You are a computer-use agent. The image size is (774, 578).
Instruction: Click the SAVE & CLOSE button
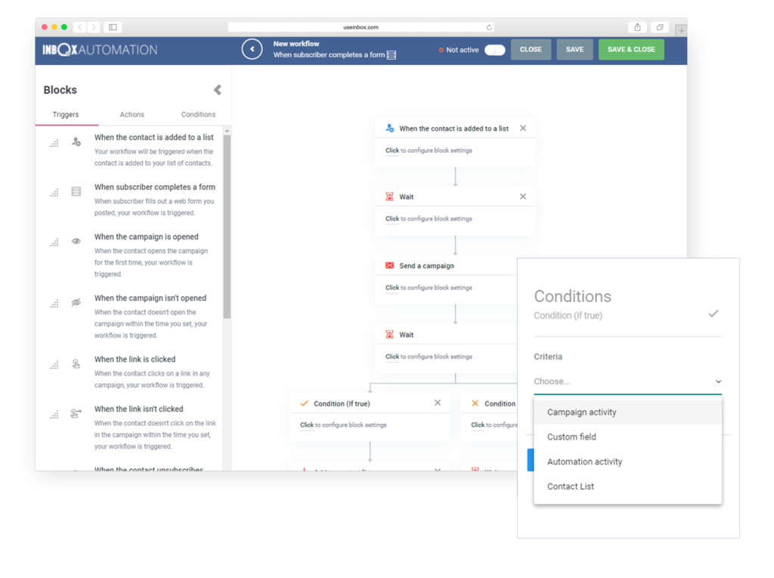pos(631,50)
